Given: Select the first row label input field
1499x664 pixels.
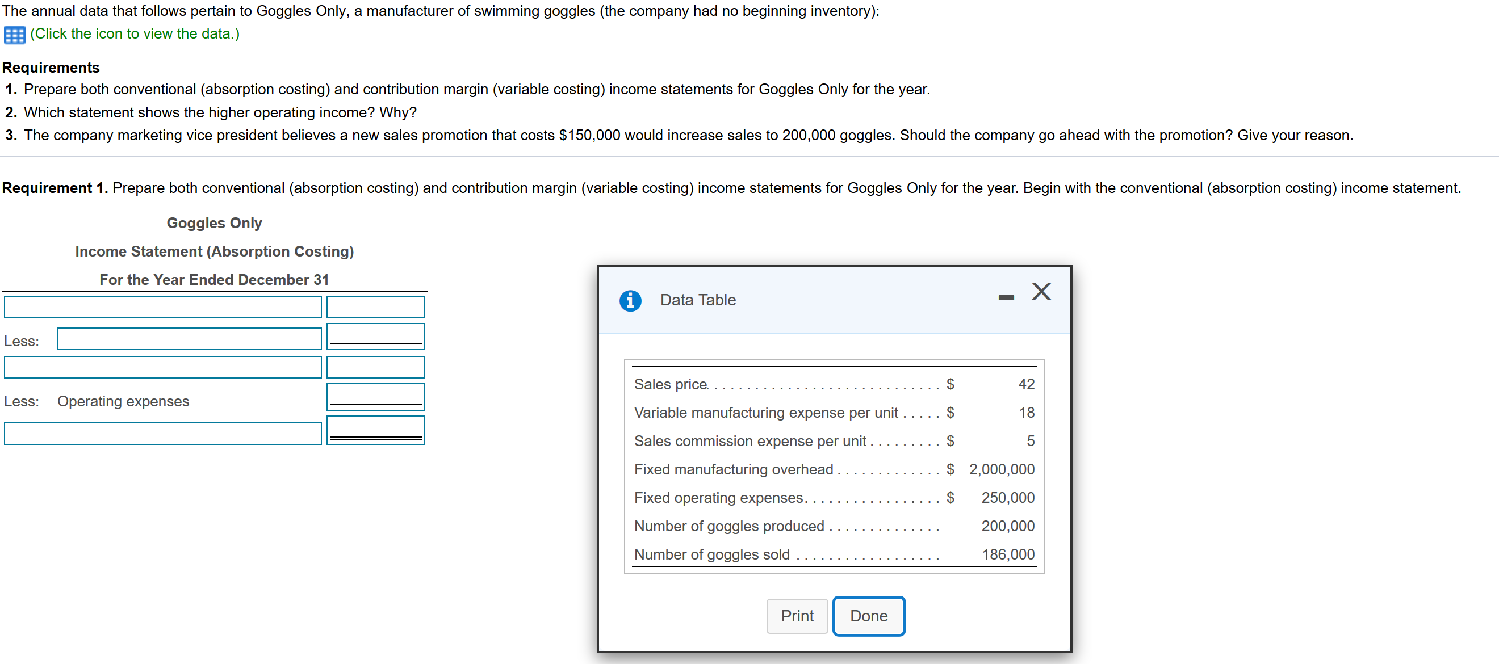Looking at the screenshot, I should point(162,307).
